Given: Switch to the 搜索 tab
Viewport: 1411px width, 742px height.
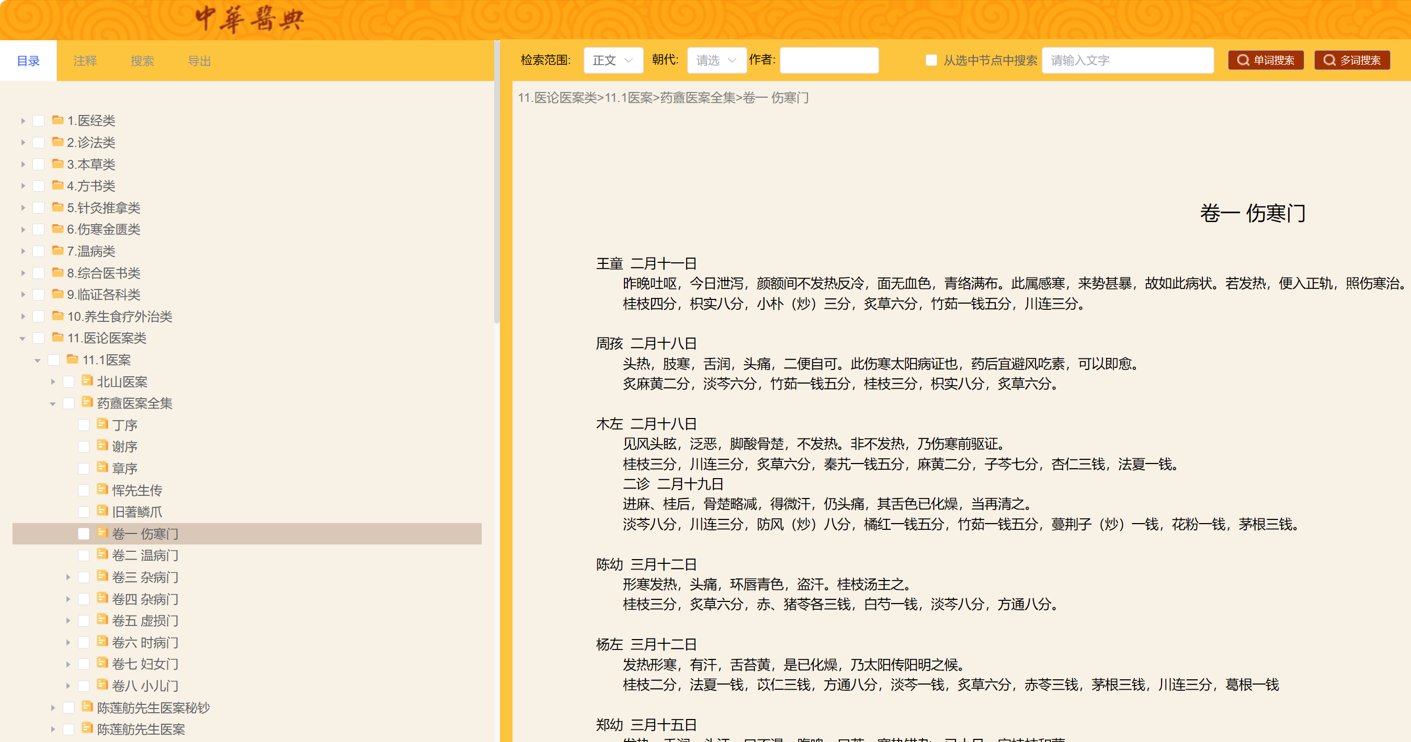Looking at the screenshot, I should 142,61.
